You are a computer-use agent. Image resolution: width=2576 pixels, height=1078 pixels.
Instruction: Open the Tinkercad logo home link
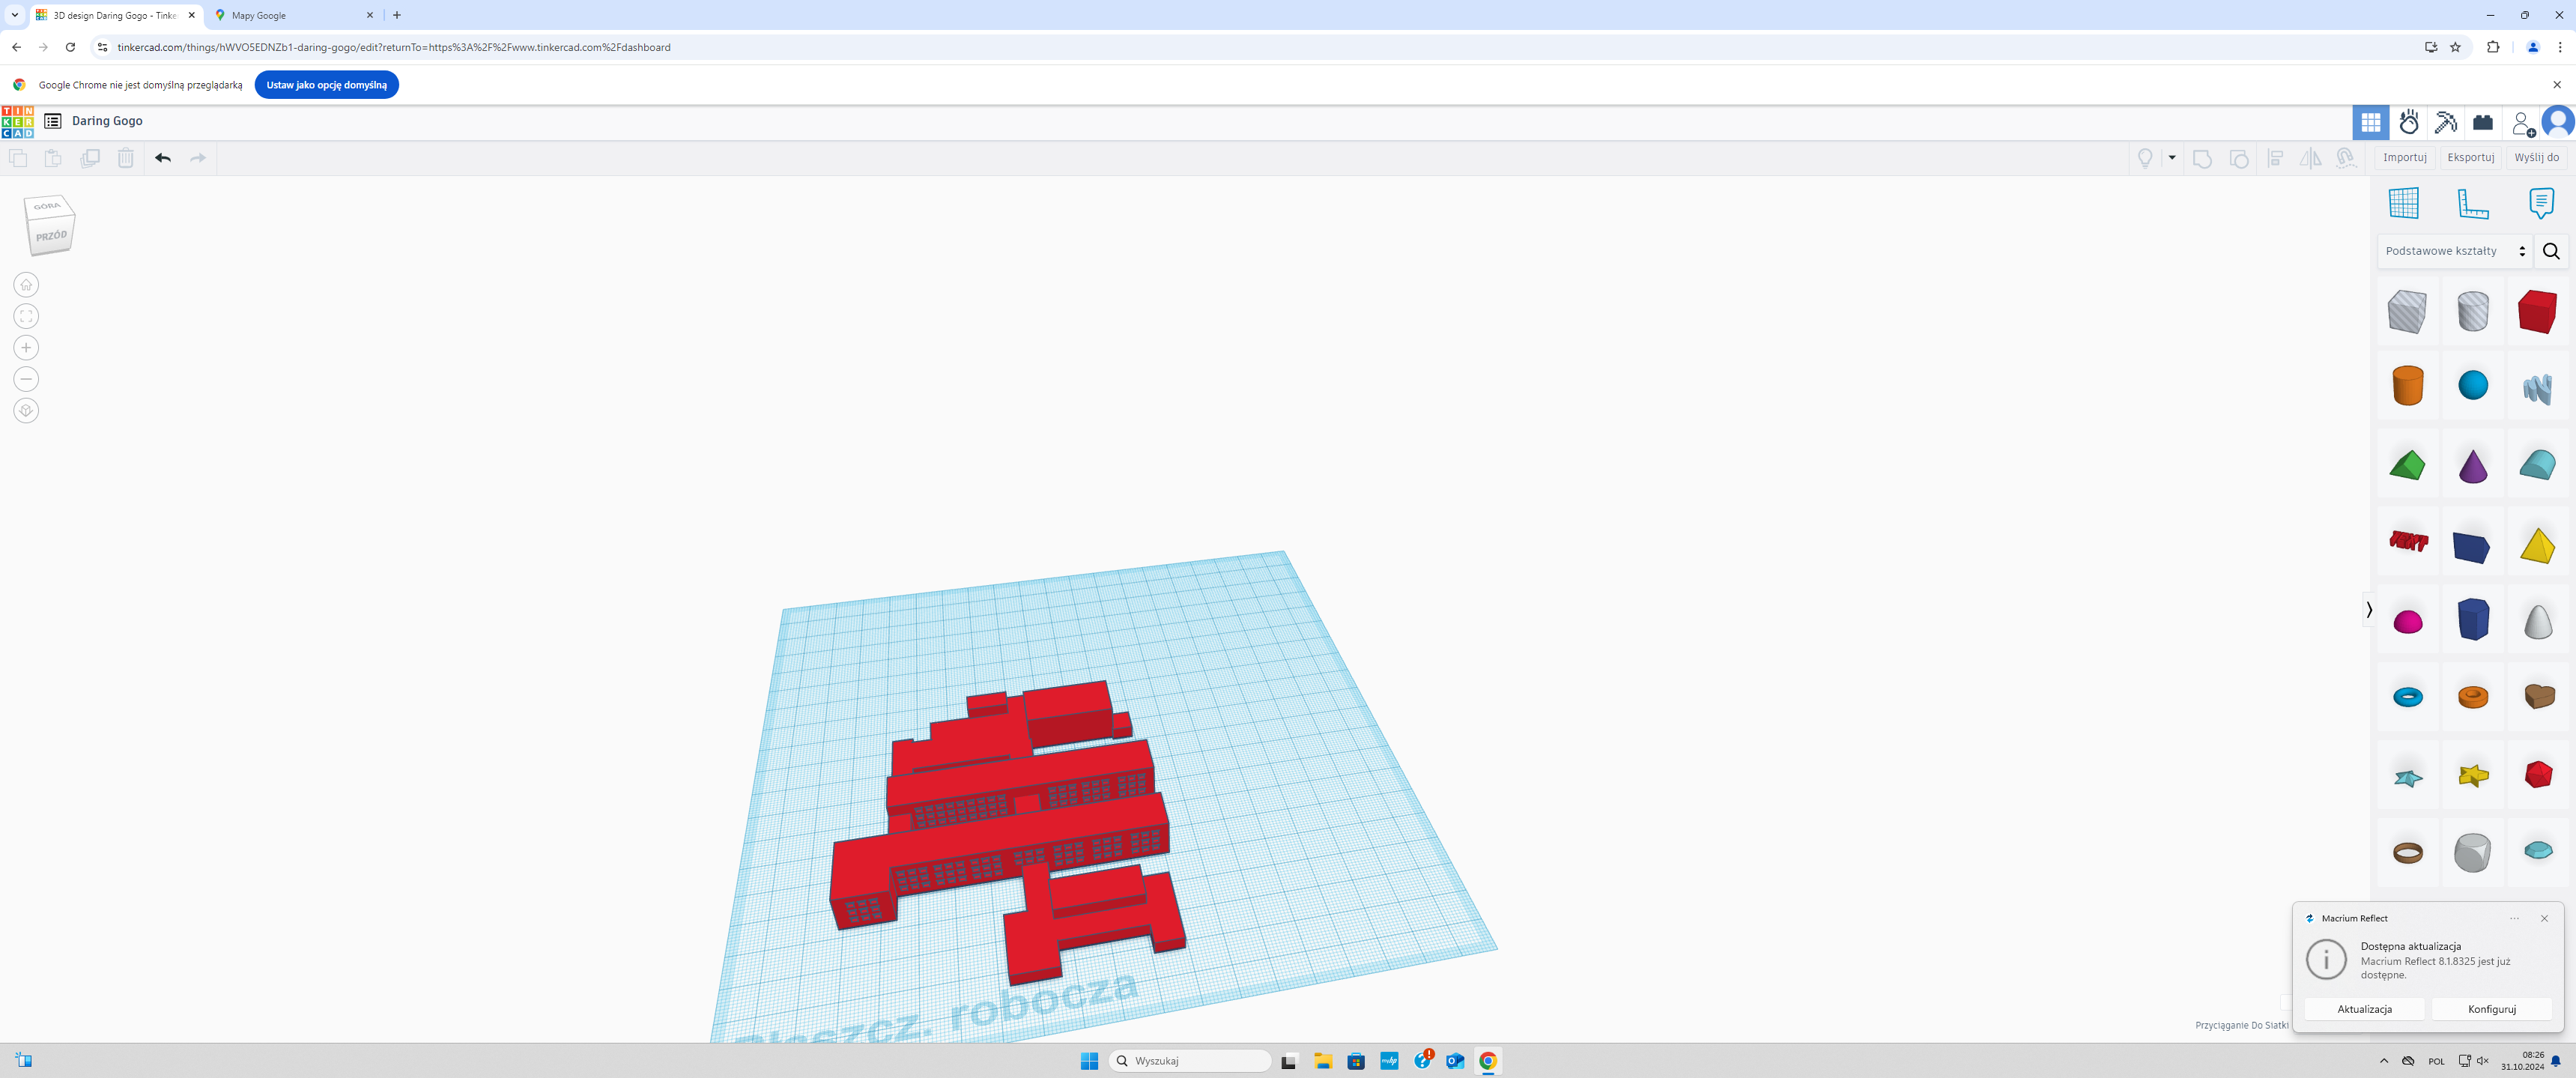point(18,121)
